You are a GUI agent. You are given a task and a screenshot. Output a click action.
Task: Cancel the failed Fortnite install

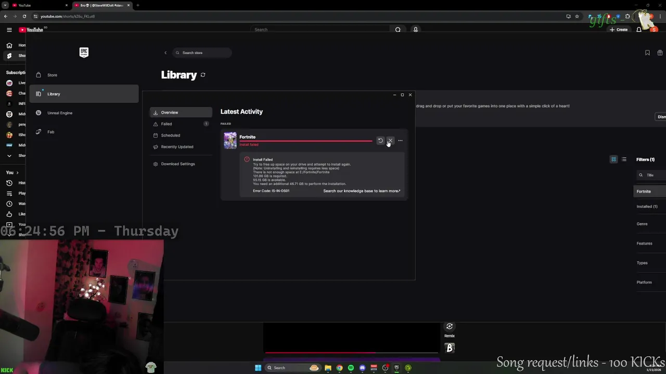pyautogui.click(x=390, y=140)
